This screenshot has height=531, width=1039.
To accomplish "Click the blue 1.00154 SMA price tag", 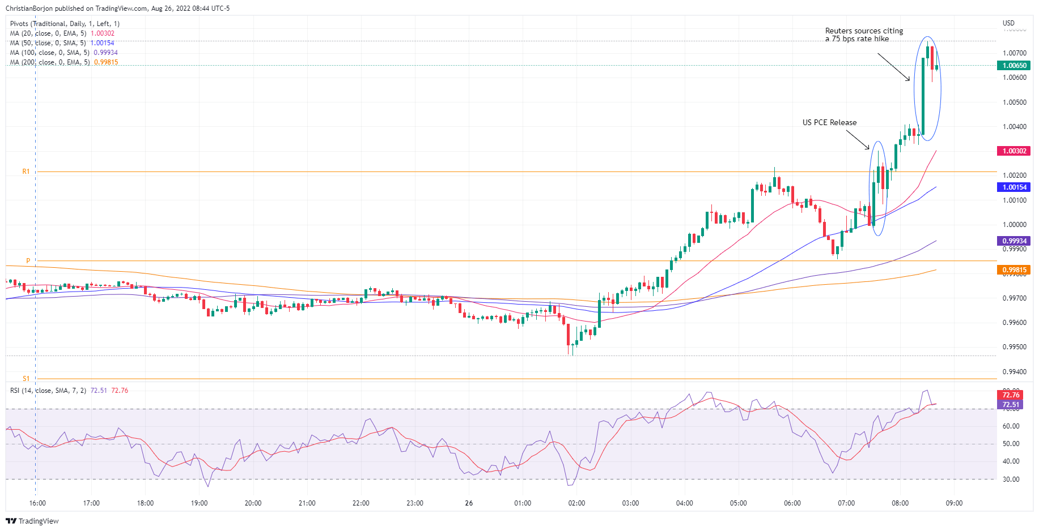I will [x=1014, y=187].
